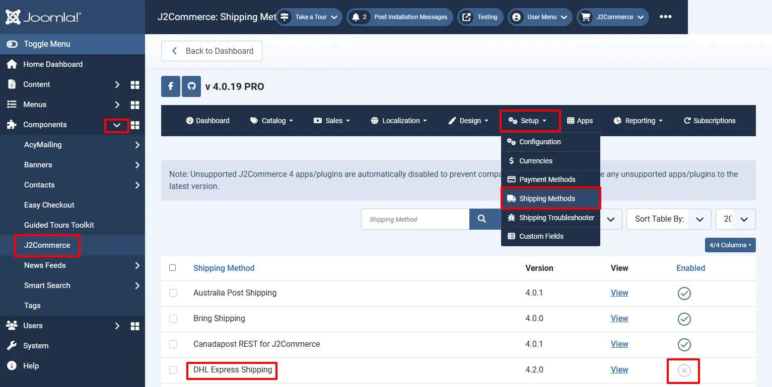Click the three-dots more options icon
This screenshot has height=387, width=772.
click(x=666, y=17)
